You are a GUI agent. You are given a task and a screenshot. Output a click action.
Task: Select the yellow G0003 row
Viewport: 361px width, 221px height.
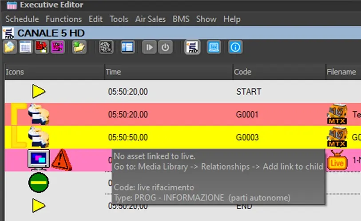coord(178,137)
